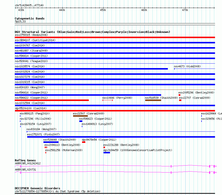Select the 460k ruler position
Screen dimensions: 222x195
tap(144, 10)
